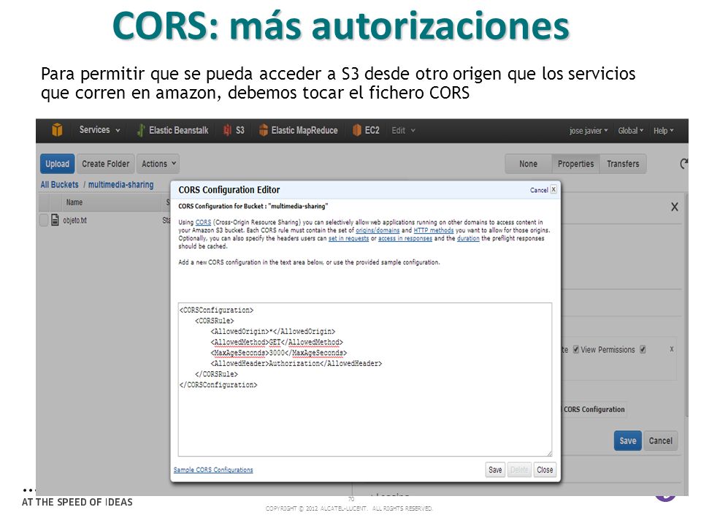Image resolution: width=701 pixels, height=526 pixels.
Task: Open the origins/domains link
Action: (378, 230)
